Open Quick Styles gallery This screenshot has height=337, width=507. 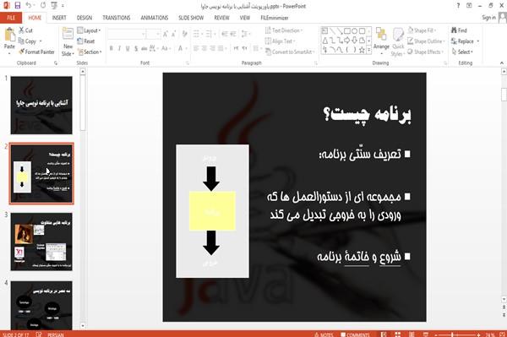(x=398, y=42)
